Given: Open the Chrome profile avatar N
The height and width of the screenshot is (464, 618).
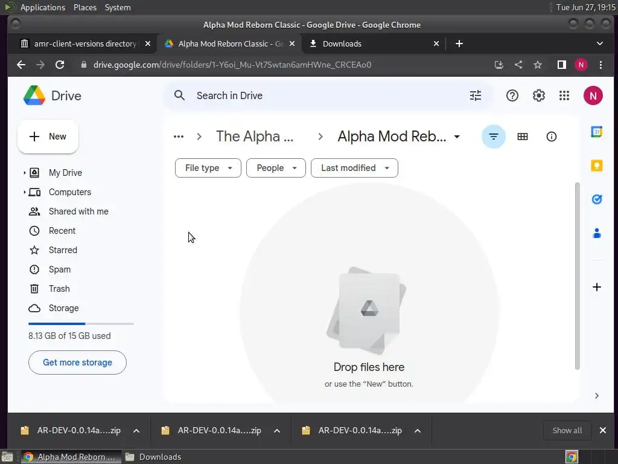Looking at the screenshot, I should coord(581,65).
